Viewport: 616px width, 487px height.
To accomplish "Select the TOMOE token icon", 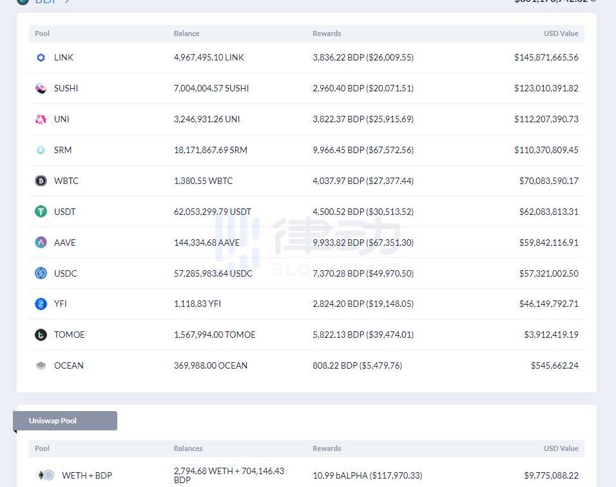I will click(x=41, y=335).
